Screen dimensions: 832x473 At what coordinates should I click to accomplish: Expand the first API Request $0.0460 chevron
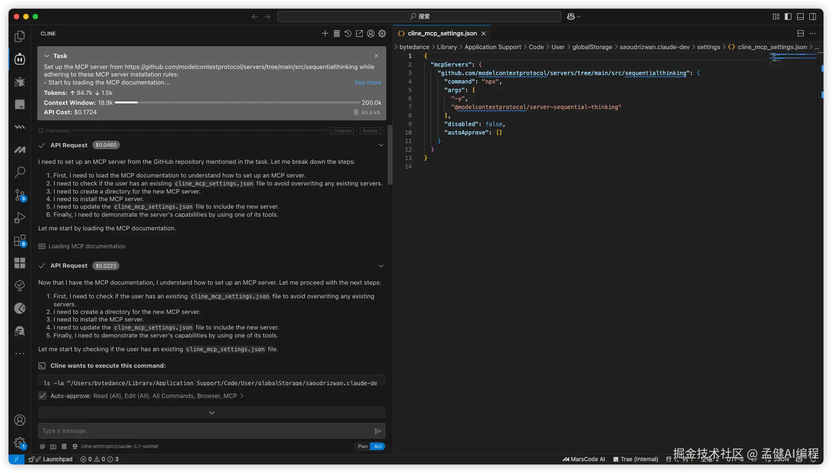tap(381, 145)
